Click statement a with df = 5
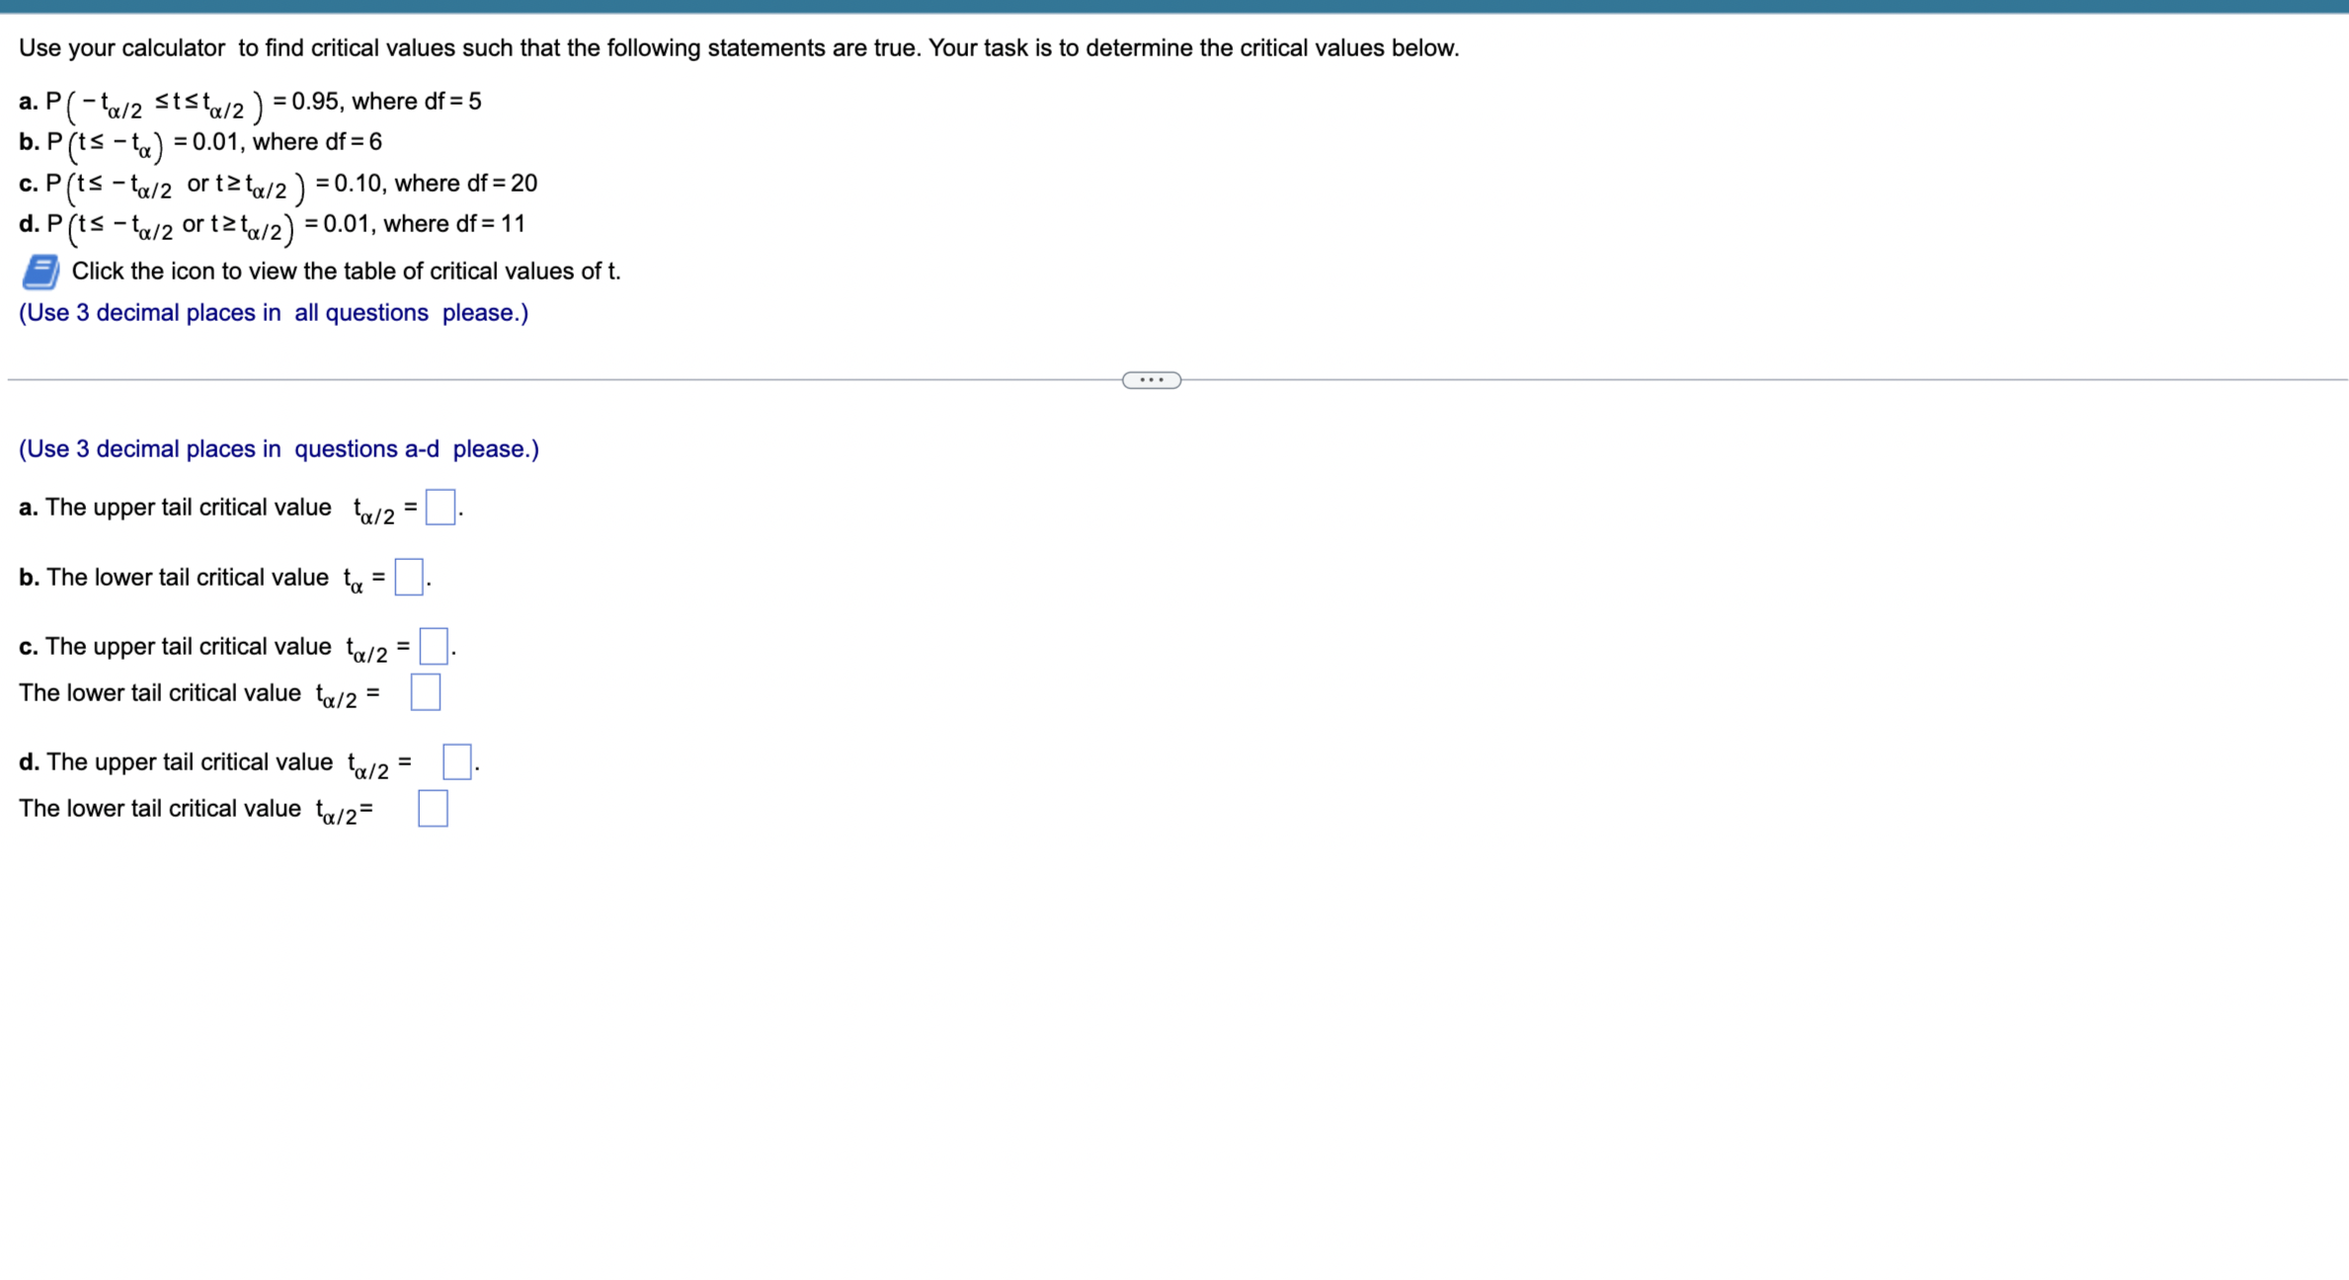Viewport: 2349px width, 1280px height. (250, 102)
